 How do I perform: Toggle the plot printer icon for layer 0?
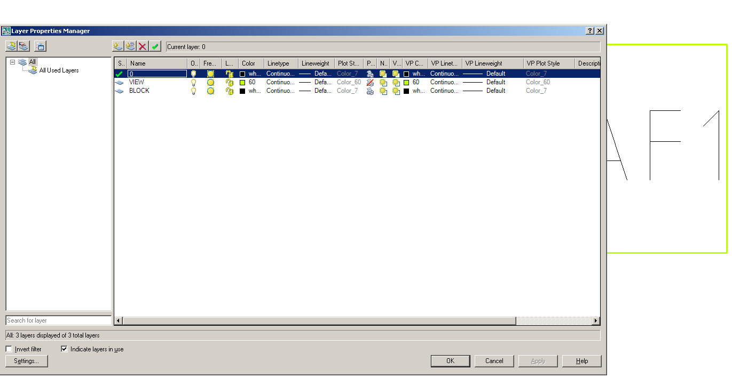(x=370, y=74)
